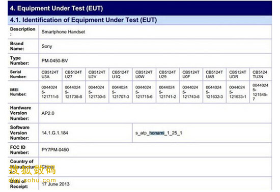280x192 pixels.
Task: Click IMEI ending in 121633-1
Action: (x=238, y=92)
